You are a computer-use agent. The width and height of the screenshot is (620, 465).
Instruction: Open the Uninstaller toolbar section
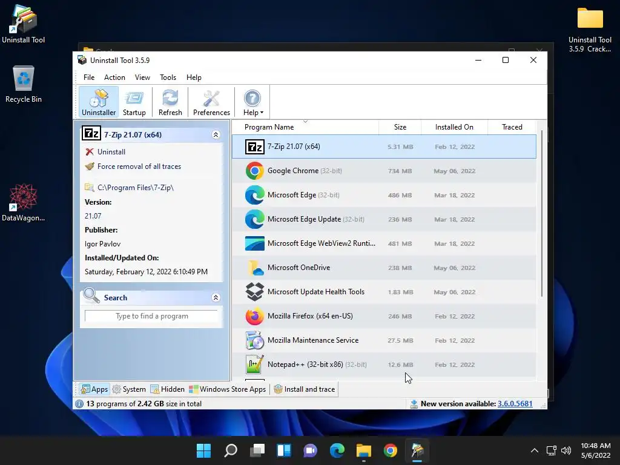(99, 102)
